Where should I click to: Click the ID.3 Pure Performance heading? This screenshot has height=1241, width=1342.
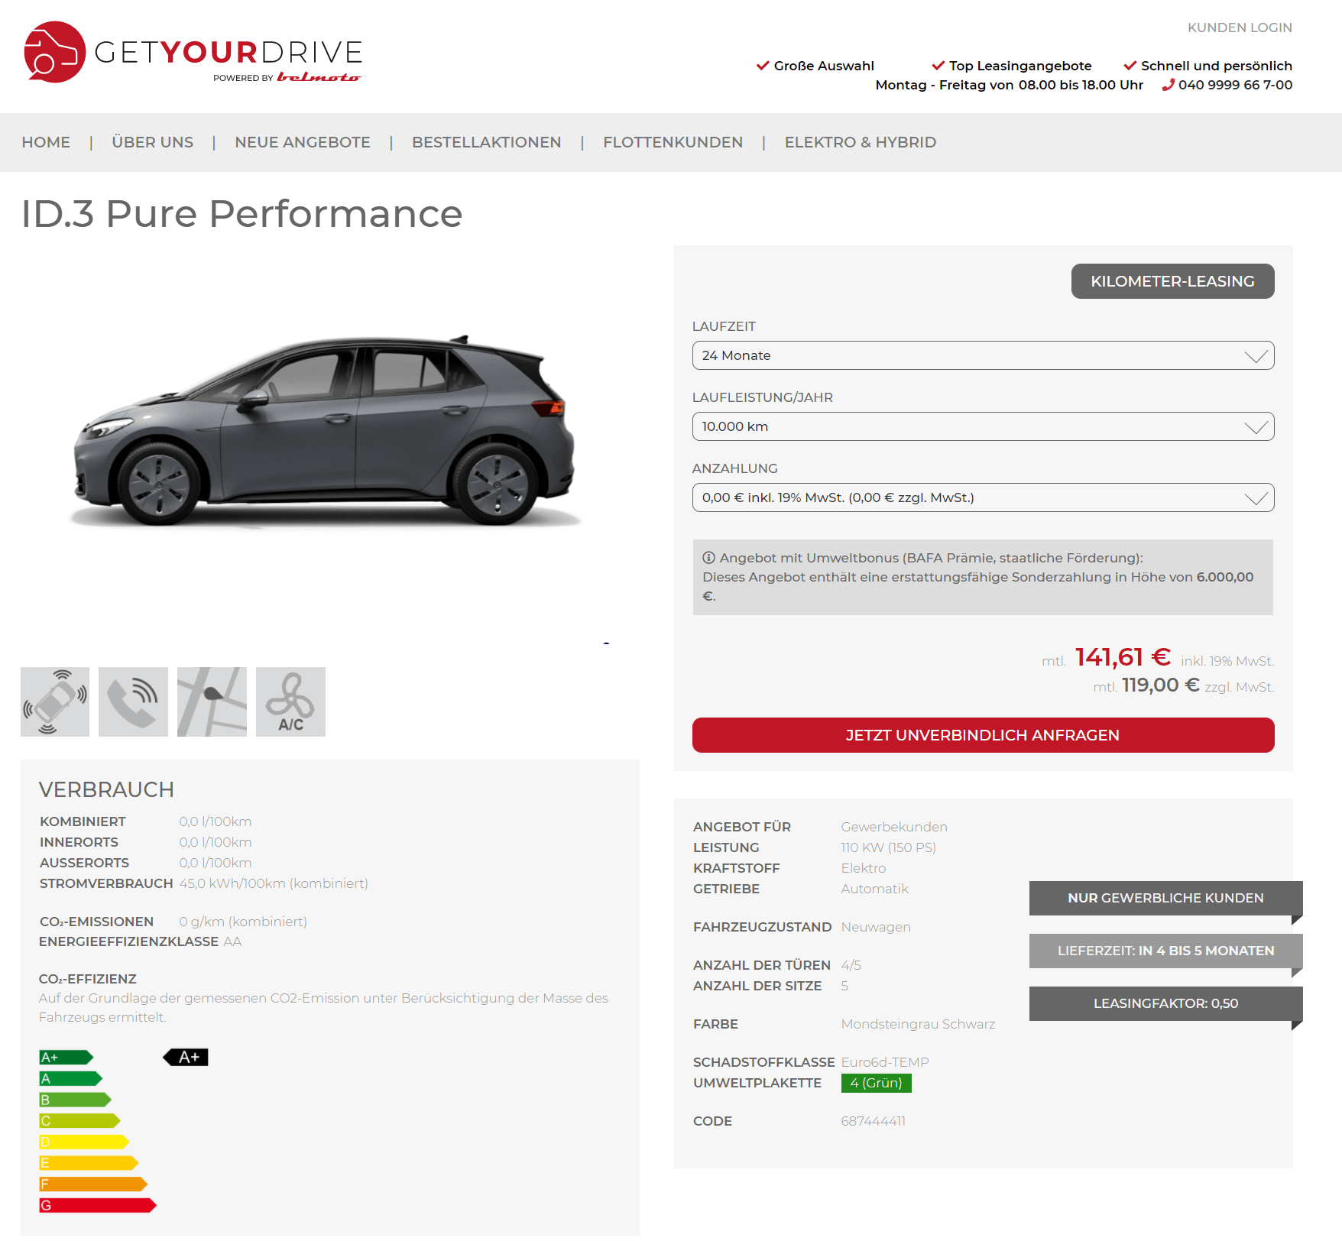pyautogui.click(x=241, y=213)
